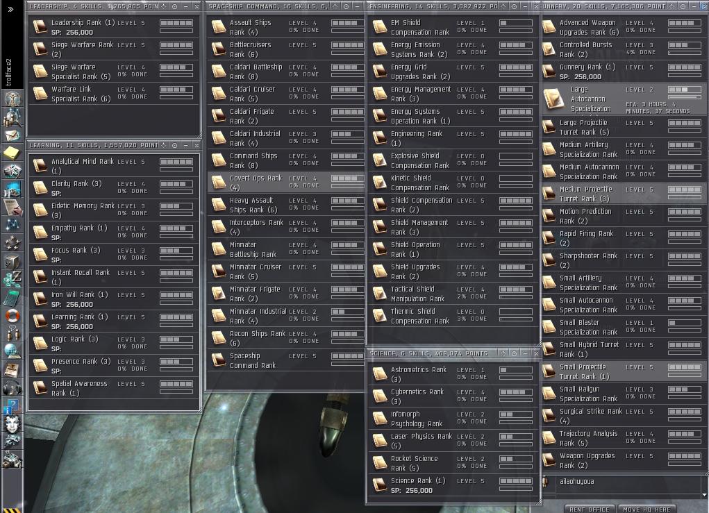Open the calculator icon
This screenshot has width=709, height=513.
(x=12, y=297)
